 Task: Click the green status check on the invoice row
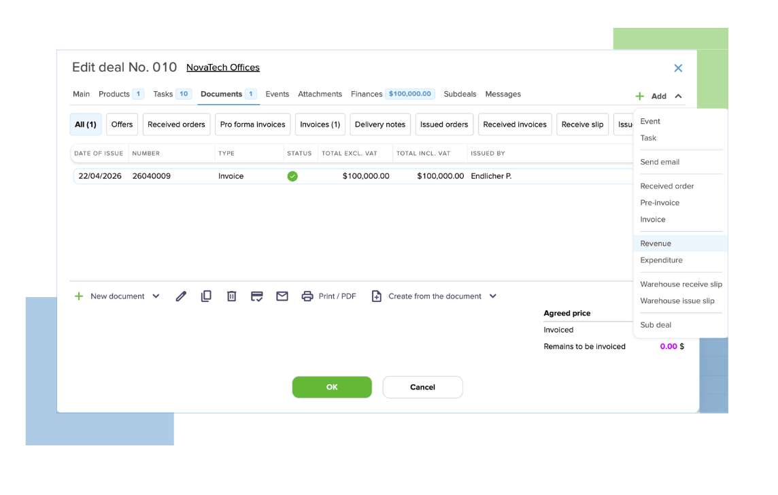coord(292,175)
